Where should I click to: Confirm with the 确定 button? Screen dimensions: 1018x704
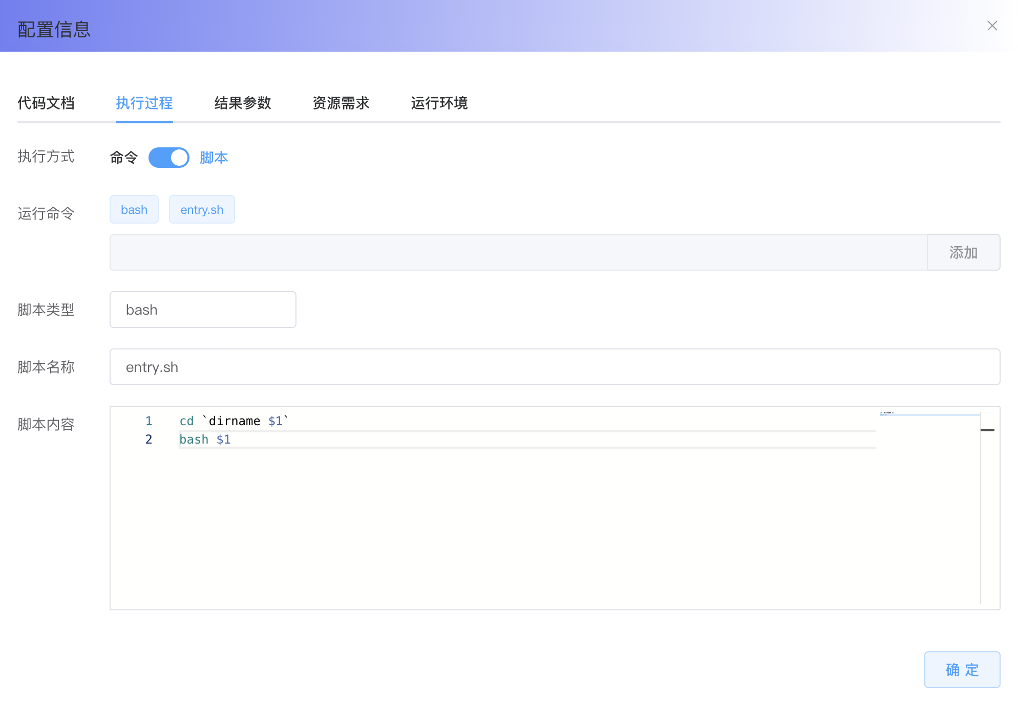click(962, 670)
